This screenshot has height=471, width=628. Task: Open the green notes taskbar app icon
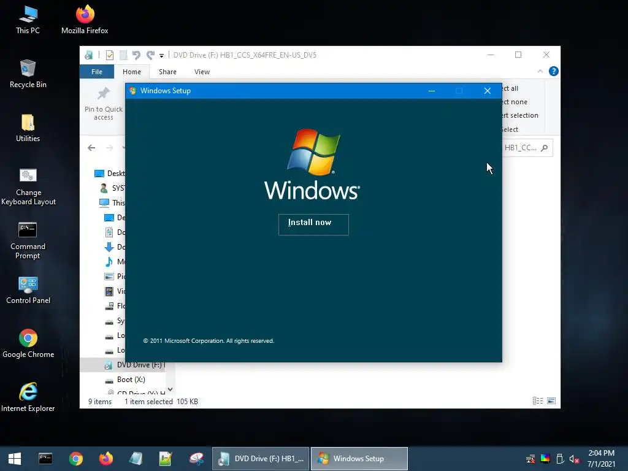coord(166,459)
